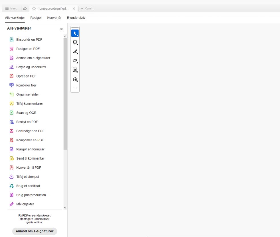Switch to the Alle værktøjer tab
This screenshot has height=237, width=280.
coord(15,18)
